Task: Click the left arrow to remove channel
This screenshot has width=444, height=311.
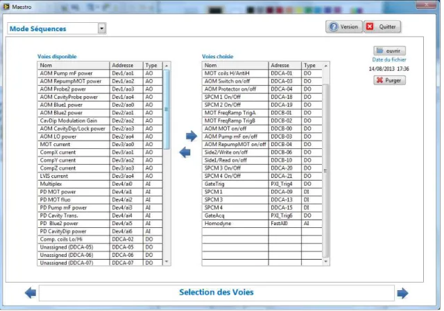Action: click(x=185, y=152)
